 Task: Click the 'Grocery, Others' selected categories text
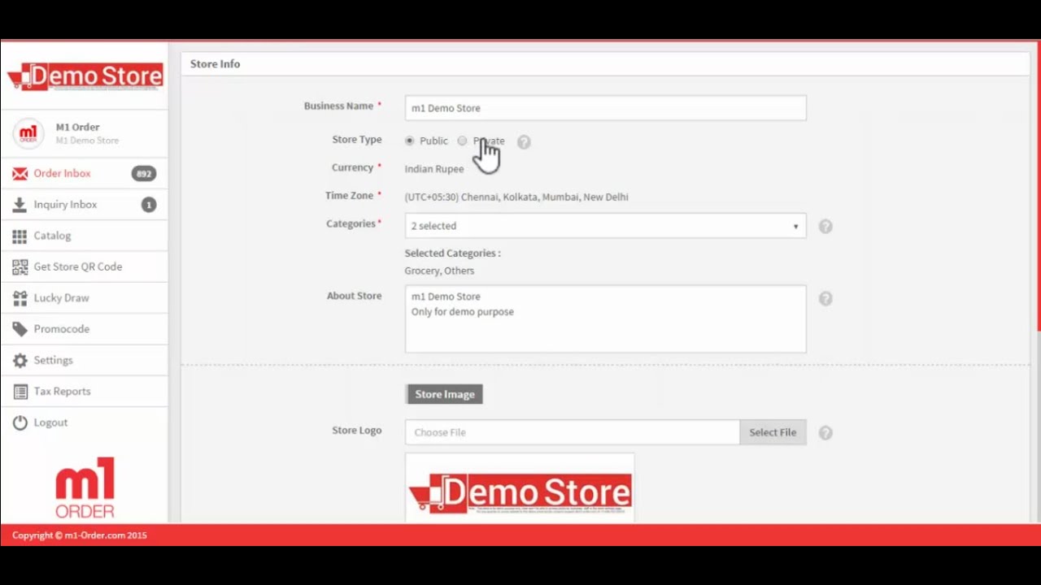[439, 271]
